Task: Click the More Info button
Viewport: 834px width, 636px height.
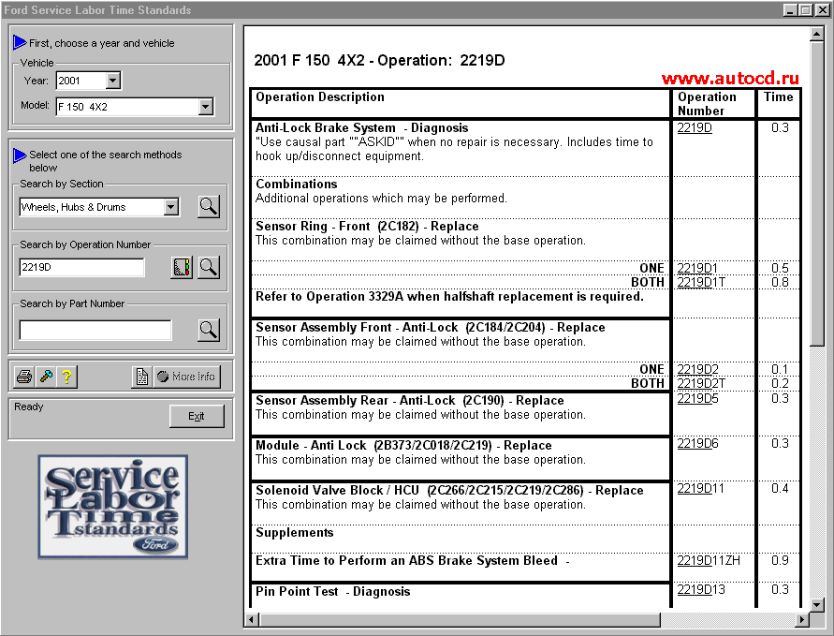Action: [x=186, y=377]
